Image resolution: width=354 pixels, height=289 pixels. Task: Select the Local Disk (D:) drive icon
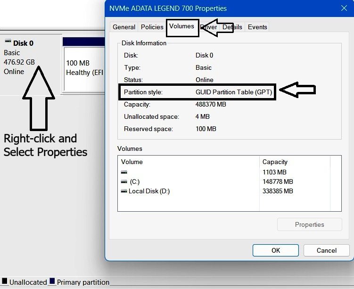click(x=124, y=191)
